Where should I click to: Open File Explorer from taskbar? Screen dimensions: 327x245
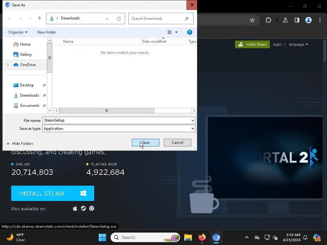pos(188,237)
